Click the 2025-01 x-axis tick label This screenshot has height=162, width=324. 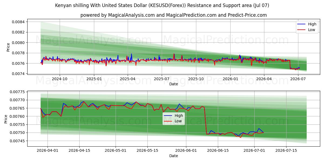(x=94, y=79)
